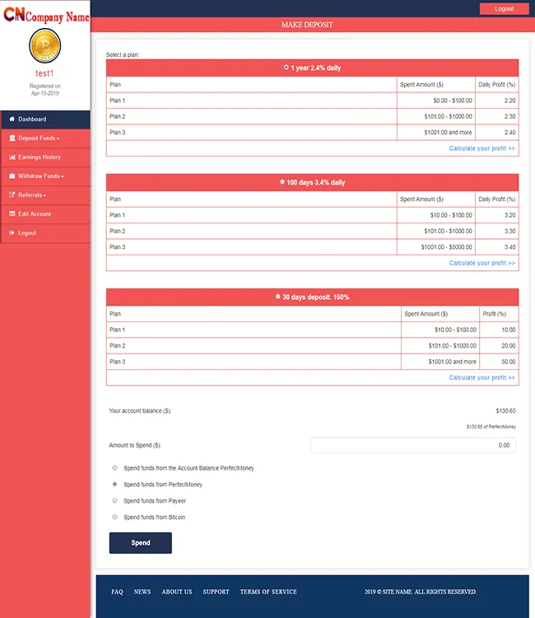Click the CN Company Name logo
Image resolution: width=535 pixels, height=618 pixels.
tap(46, 15)
